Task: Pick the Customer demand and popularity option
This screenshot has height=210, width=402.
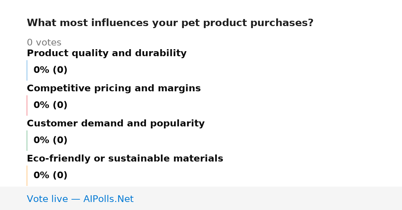Action: [116, 124]
